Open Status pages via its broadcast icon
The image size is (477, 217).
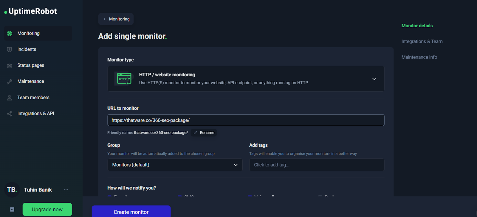point(10,66)
